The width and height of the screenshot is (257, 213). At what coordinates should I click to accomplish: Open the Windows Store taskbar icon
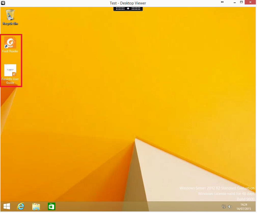click(51, 206)
